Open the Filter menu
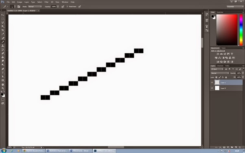The height and width of the screenshot is (153, 245). tap(46, 2)
